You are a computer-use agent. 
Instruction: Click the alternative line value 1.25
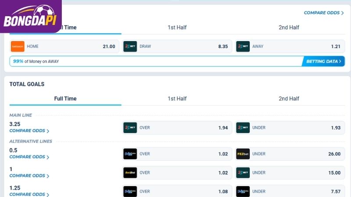[15, 188]
